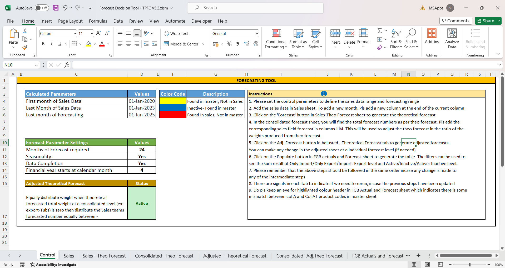Click the blue info icon in Instructions

click(324, 94)
